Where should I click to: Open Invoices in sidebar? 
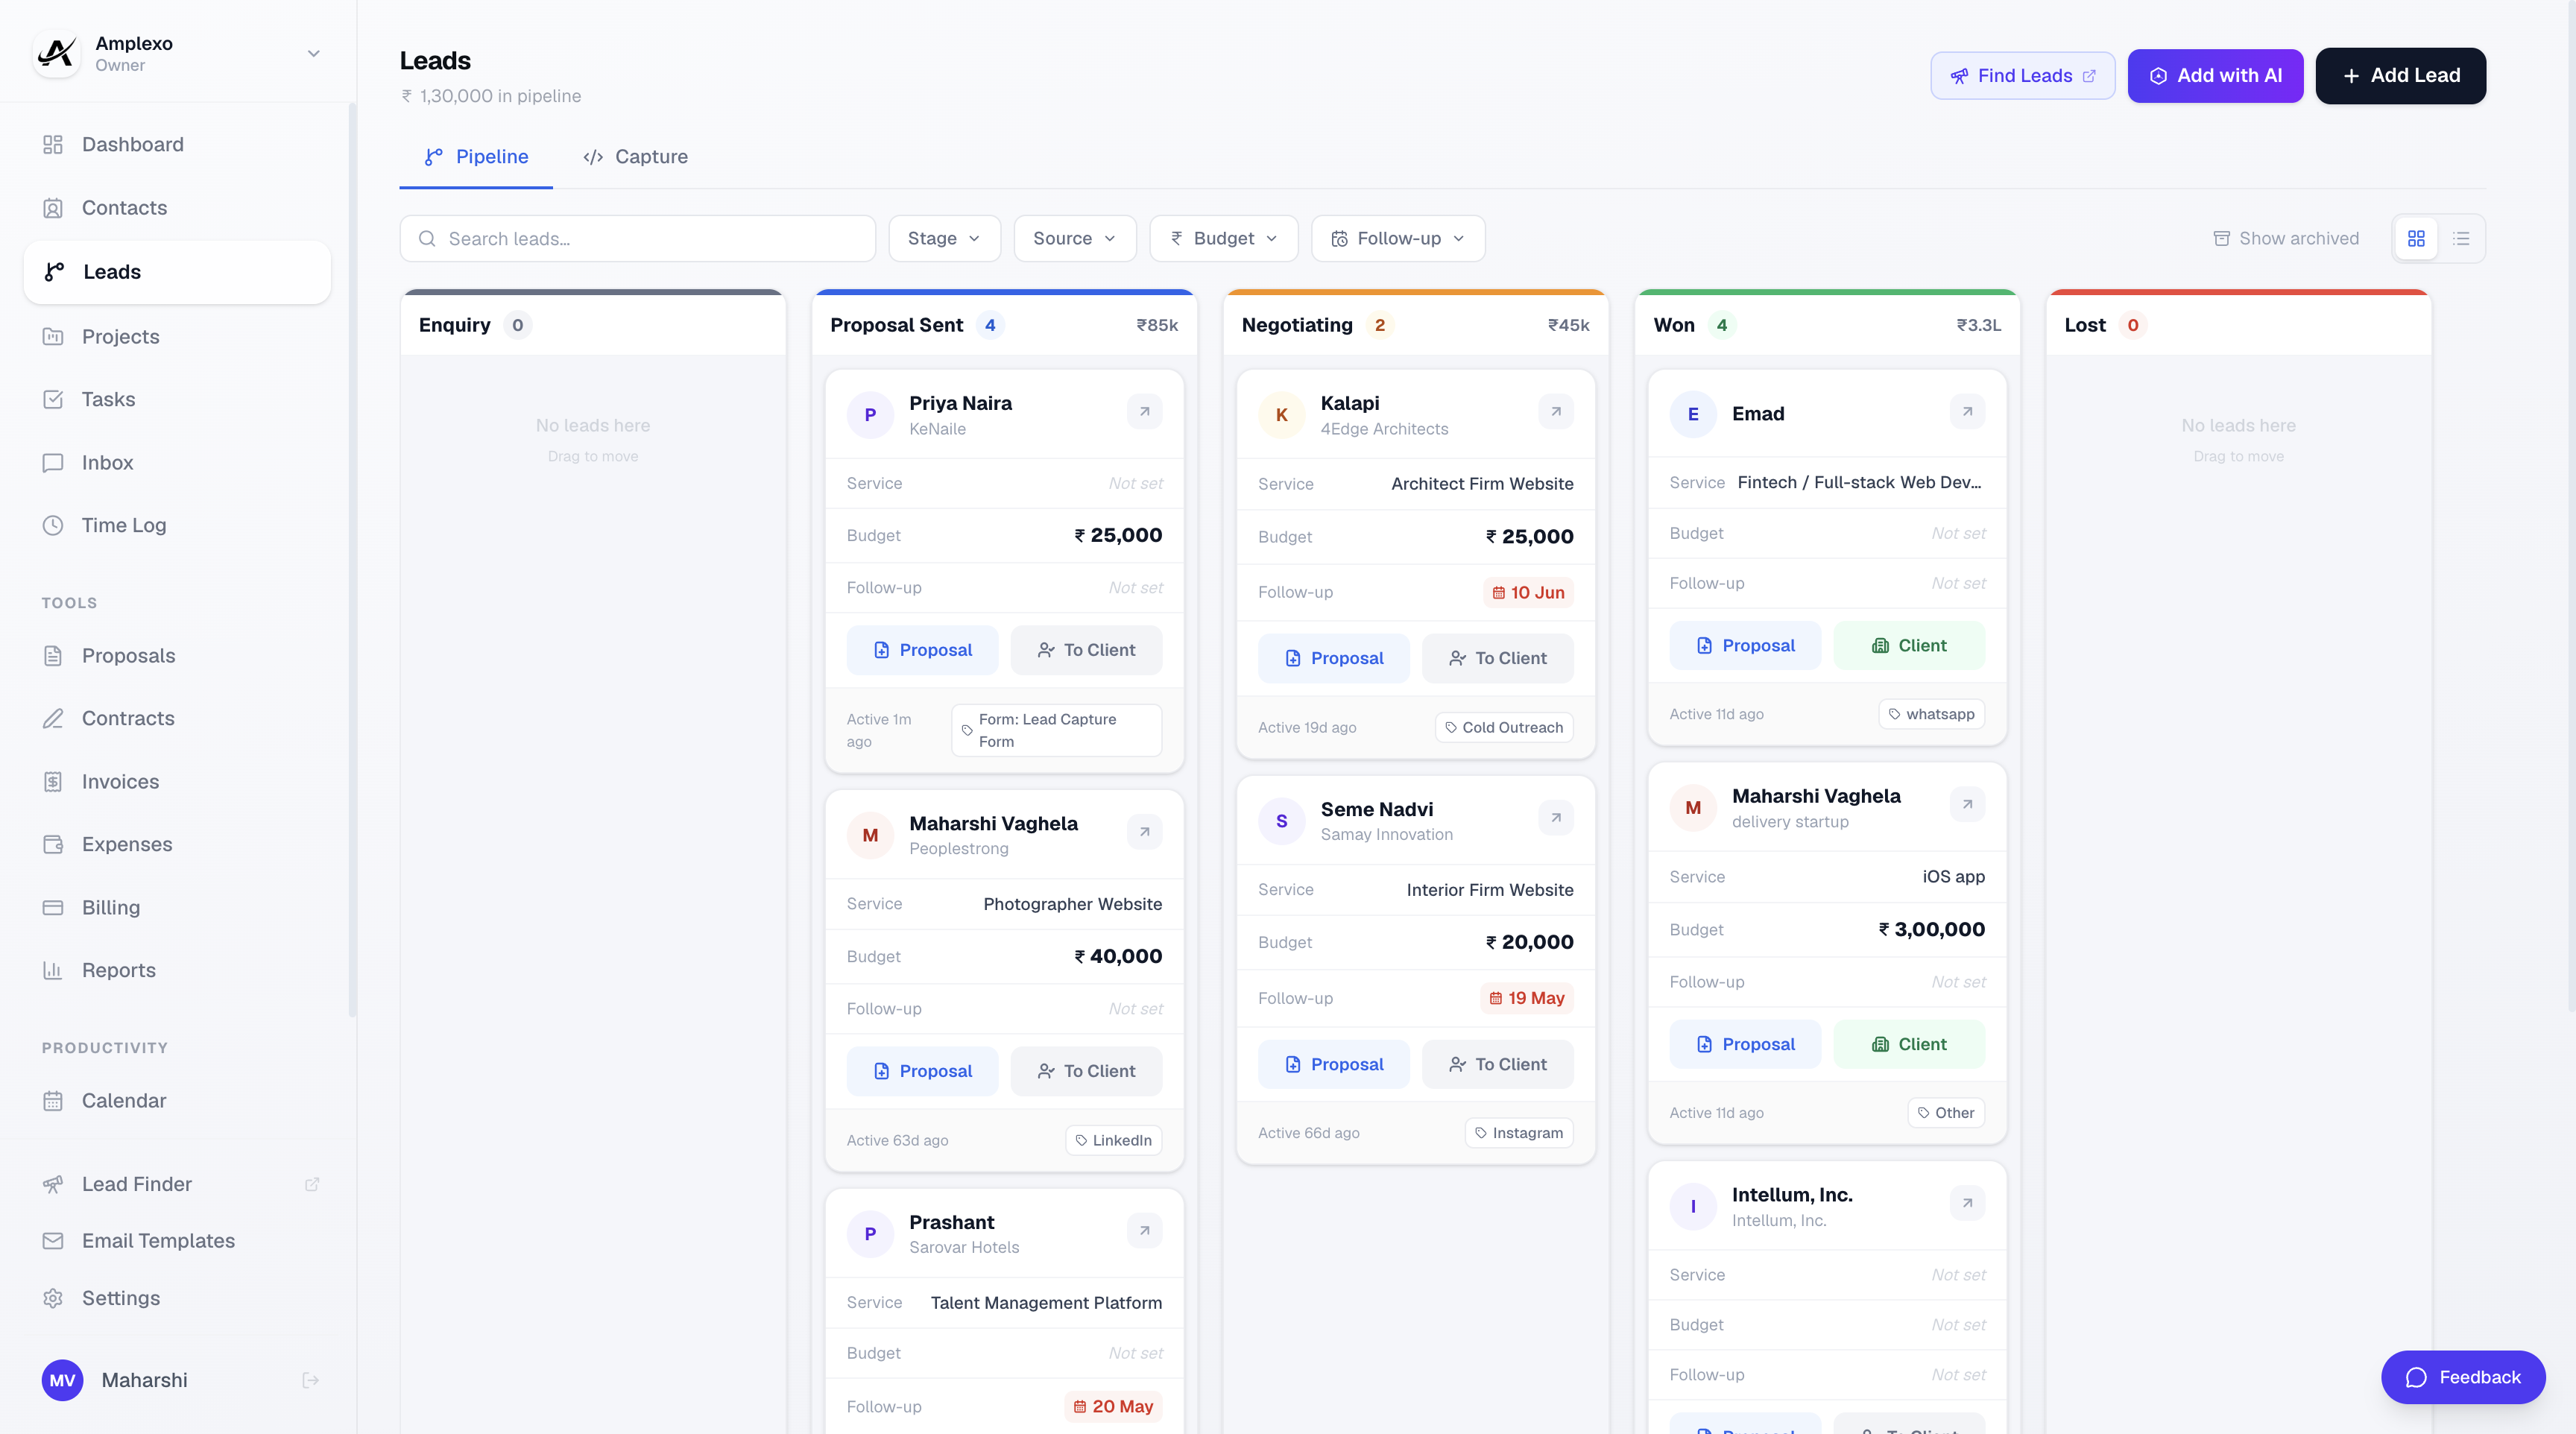pyautogui.click(x=177, y=782)
